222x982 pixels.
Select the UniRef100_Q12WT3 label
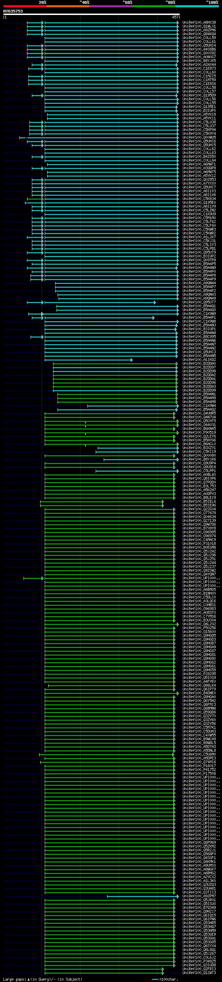199,973
